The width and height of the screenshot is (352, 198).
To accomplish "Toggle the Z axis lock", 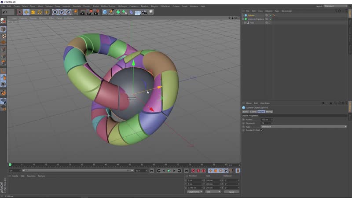I will click(x=68, y=12).
